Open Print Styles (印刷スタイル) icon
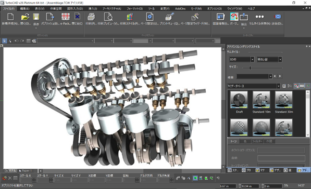311x189 pixels. (x=130, y=17)
